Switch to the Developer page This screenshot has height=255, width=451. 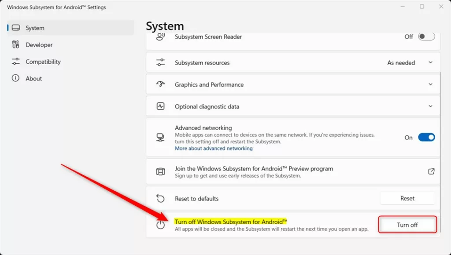39,45
